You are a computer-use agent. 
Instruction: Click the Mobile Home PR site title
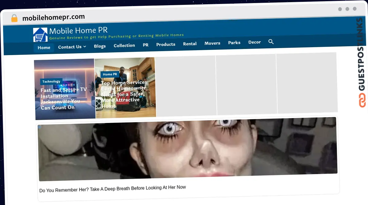tap(79, 30)
